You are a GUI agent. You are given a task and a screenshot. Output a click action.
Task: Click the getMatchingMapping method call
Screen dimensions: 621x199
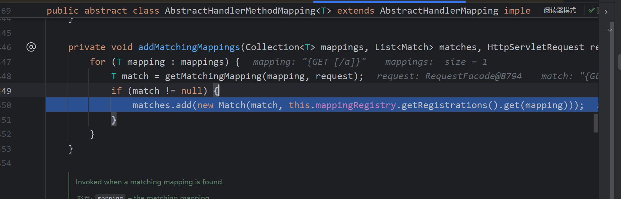click(213, 76)
